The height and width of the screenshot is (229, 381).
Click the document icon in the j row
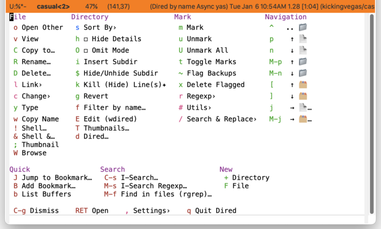pyautogui.click(x=303, y=107)
